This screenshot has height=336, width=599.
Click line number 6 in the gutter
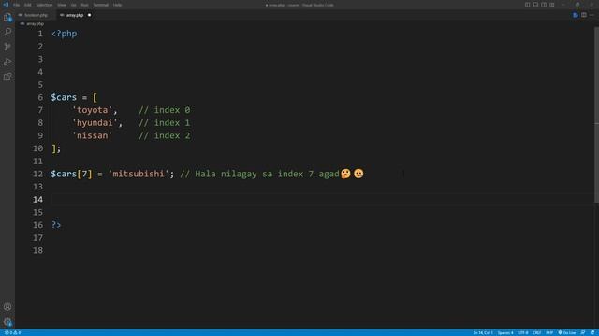(x=40, y=97)
